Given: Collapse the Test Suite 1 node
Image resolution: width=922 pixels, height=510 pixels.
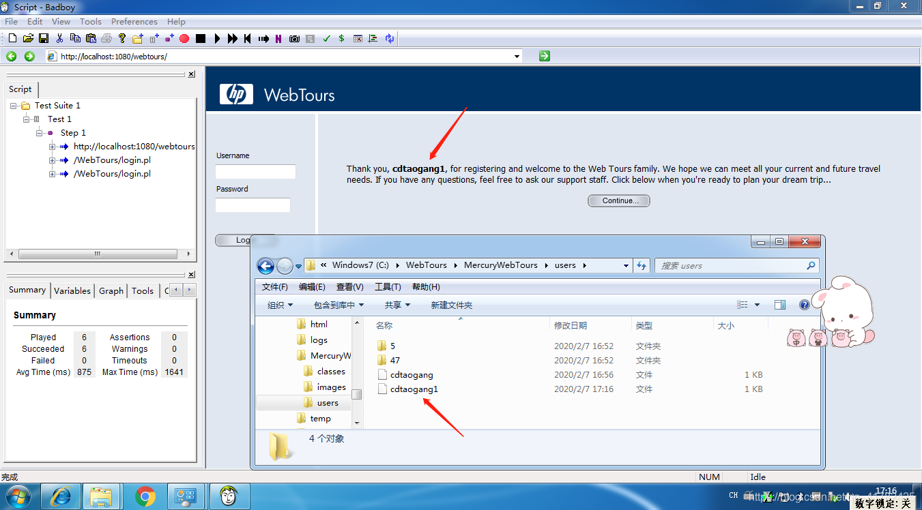Looking at the screenshot, I should point(14,106).
